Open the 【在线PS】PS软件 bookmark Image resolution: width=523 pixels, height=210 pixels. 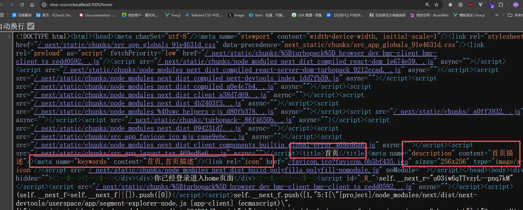pyautogui.click(x=345, y=15)
